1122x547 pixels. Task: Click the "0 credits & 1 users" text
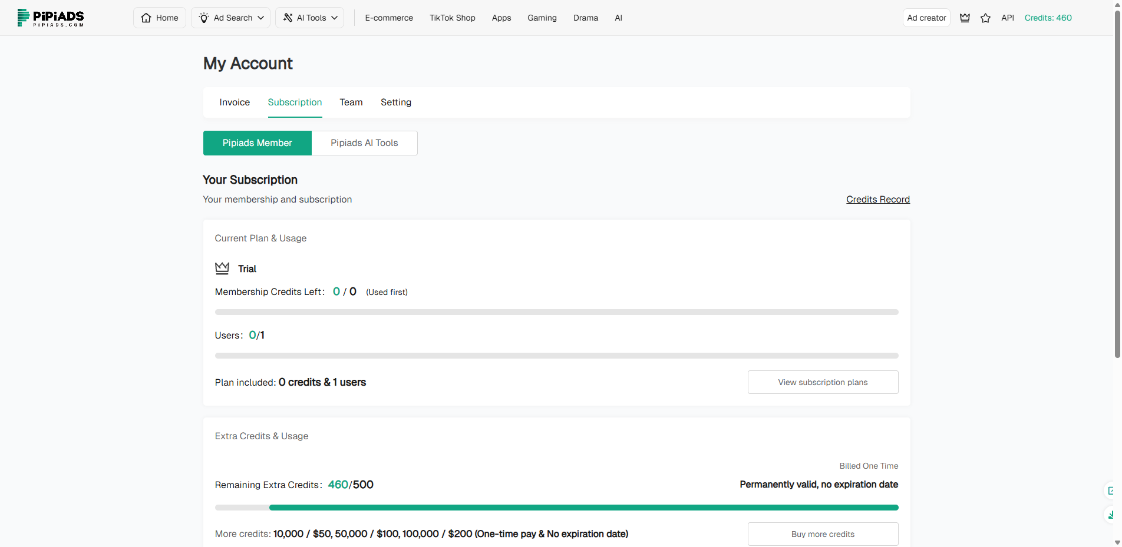(322, 382)
